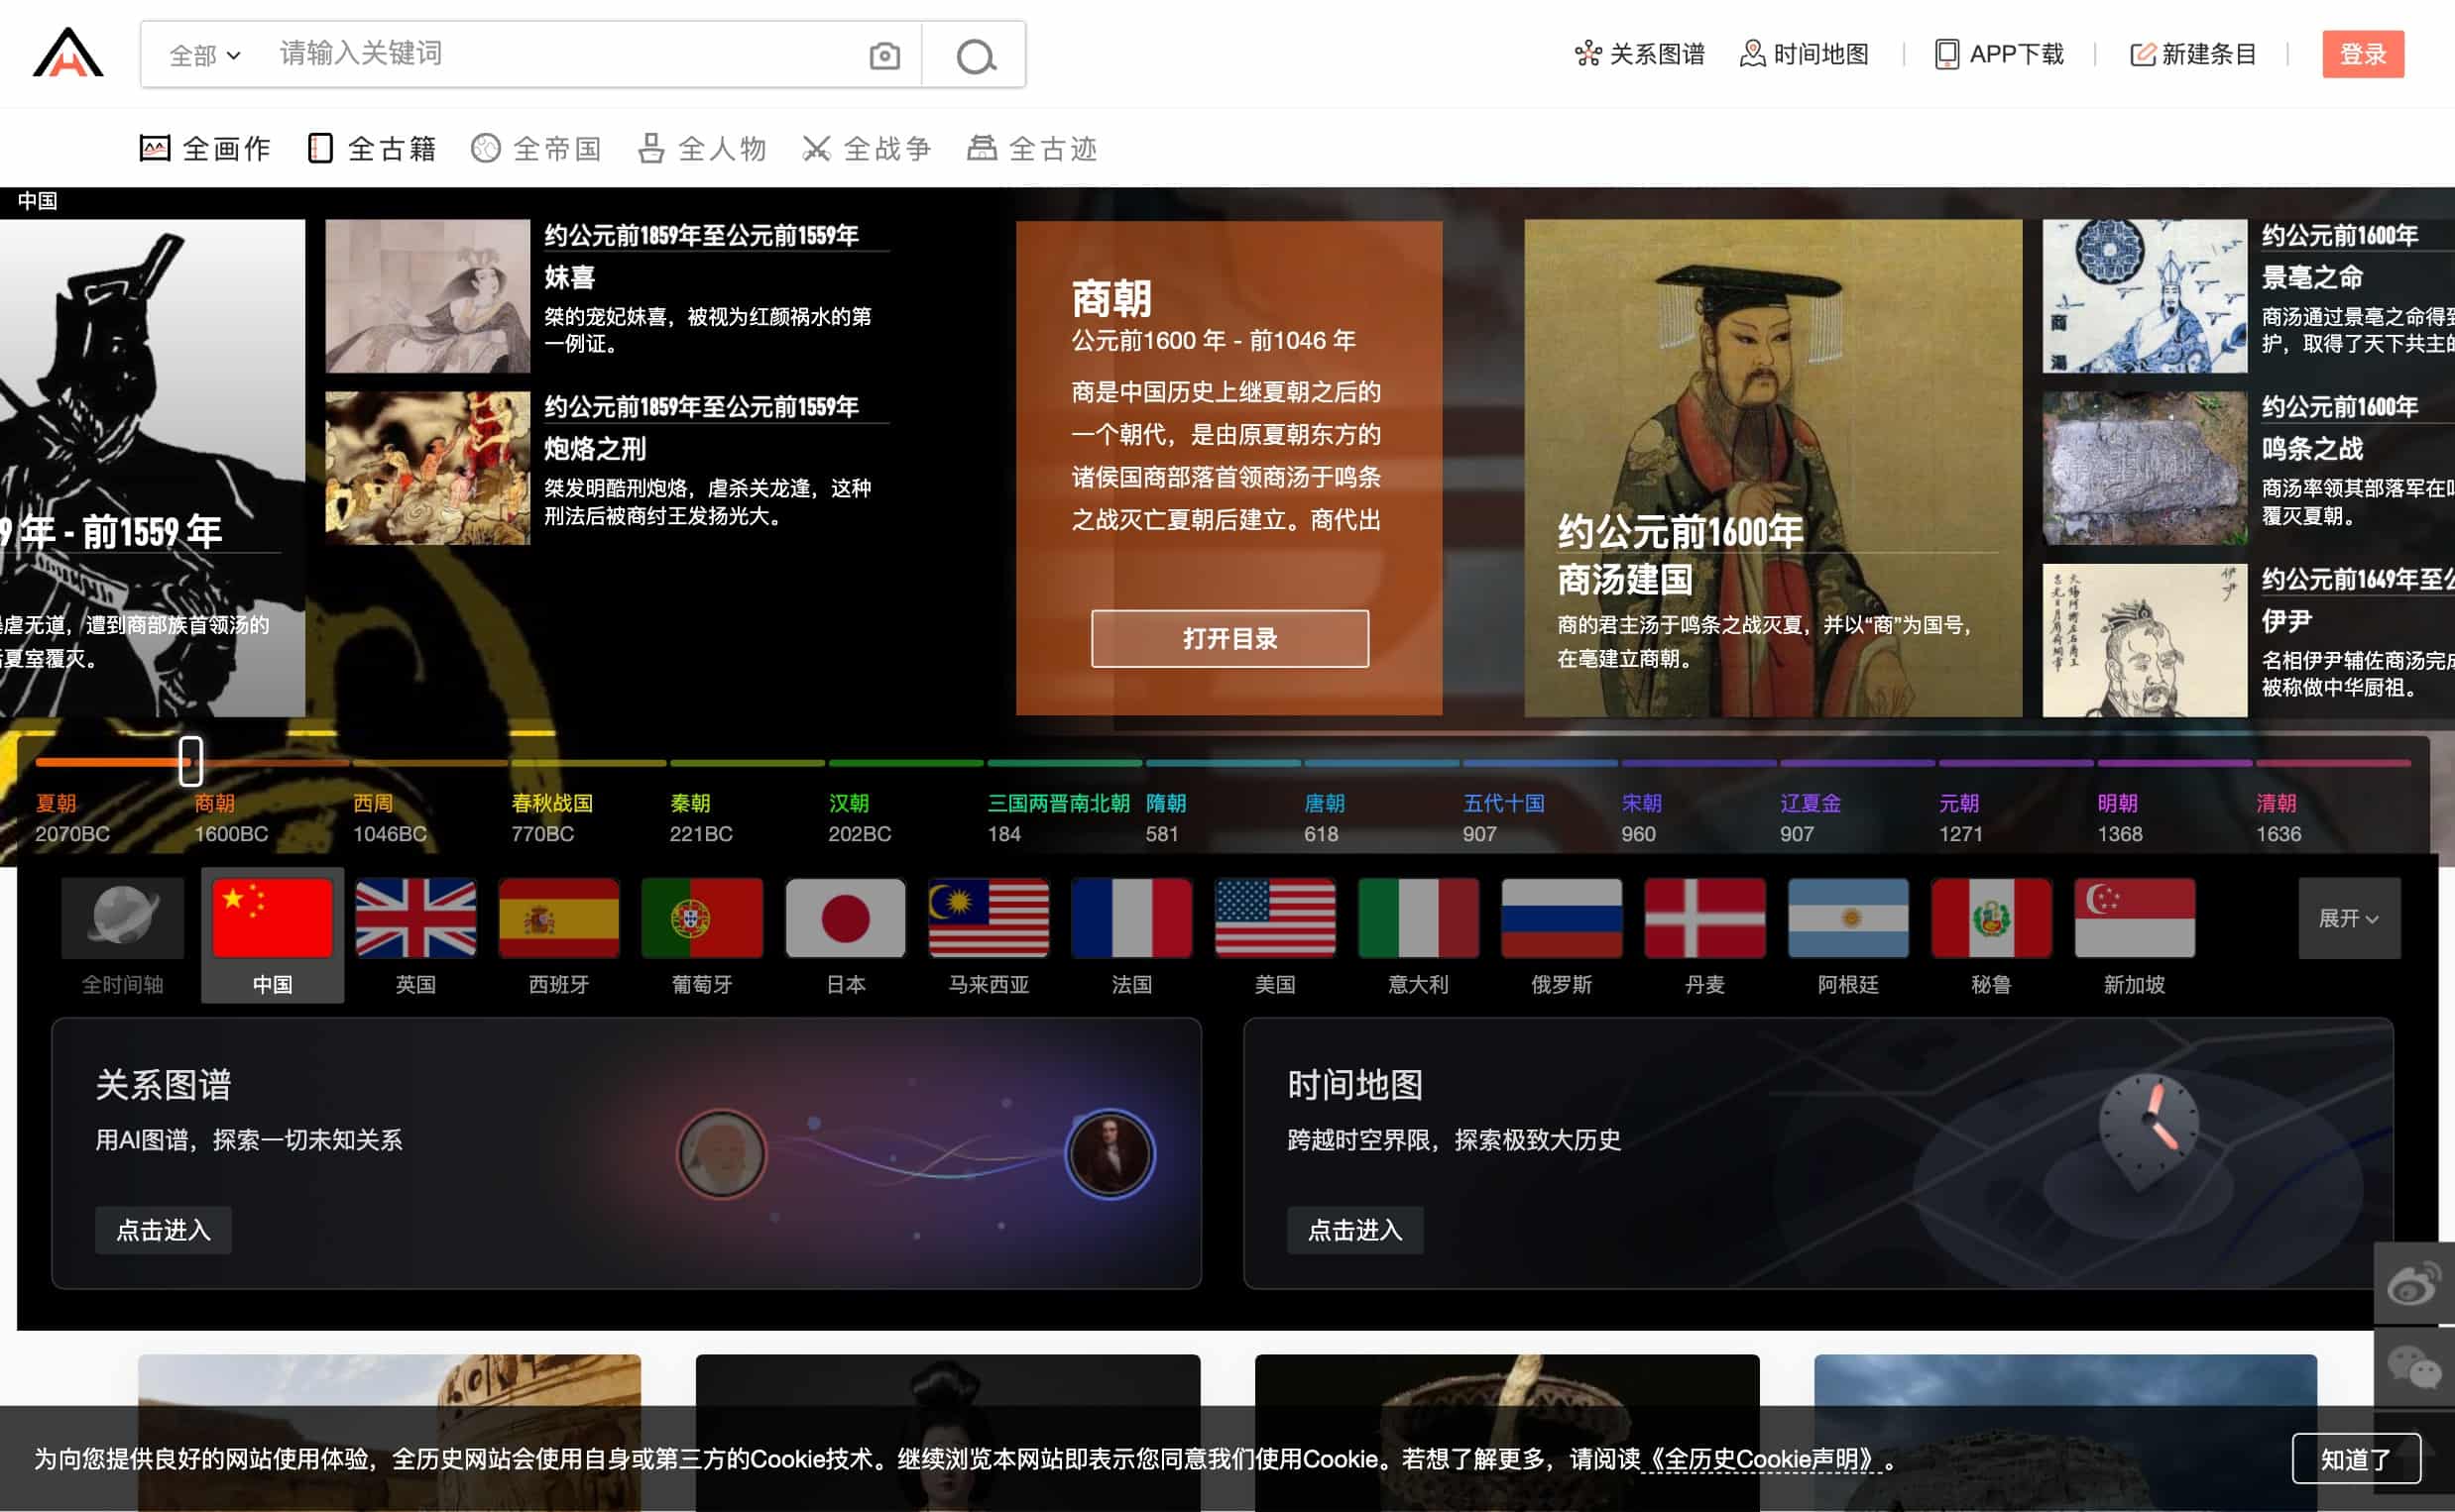Image resolution: width=2455 pixels, height=1512 pixels.
Task: Select the 美国 flag icon
Action: 1274,917
